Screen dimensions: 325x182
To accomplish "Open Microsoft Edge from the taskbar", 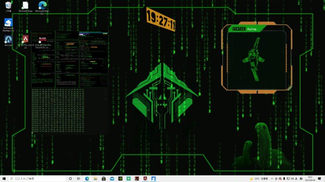I will [x=87, y=178].
